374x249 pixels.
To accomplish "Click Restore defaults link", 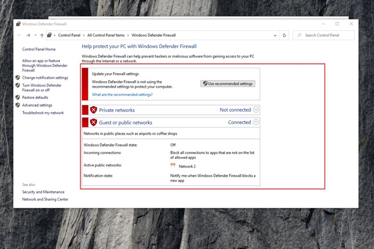I will [35, 97].
